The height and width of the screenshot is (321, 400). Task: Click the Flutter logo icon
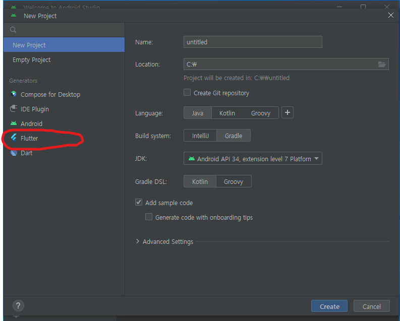(x=14, y=138)
